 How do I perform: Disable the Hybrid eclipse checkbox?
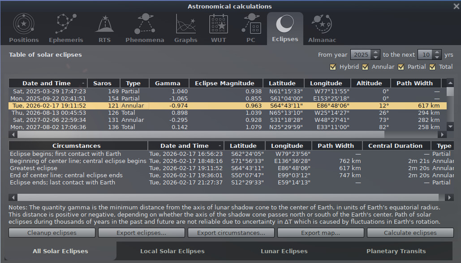click(x=333, y=67)
